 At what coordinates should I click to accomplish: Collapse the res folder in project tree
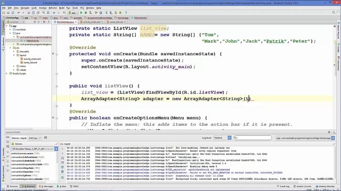pos(11,48)
